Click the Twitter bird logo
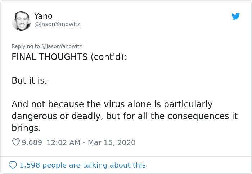The image size is (252, 174). point(236,16)
